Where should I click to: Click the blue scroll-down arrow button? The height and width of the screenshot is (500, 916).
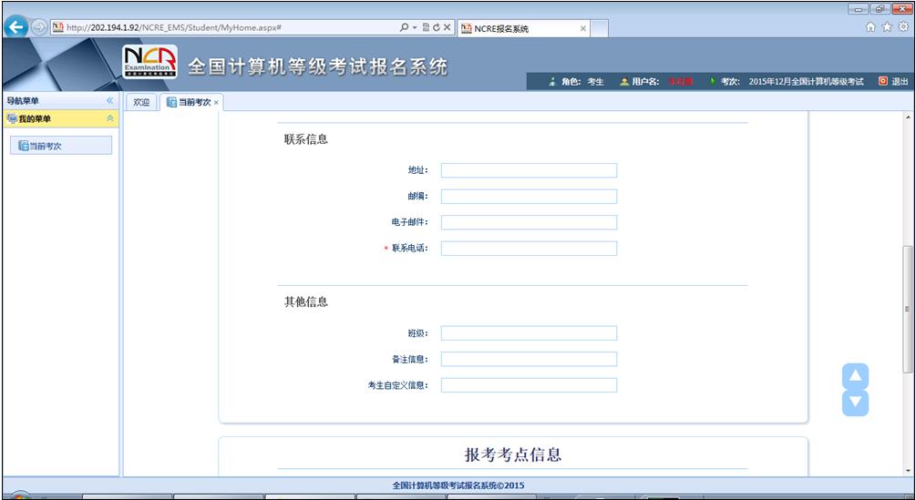coord(855,403)
